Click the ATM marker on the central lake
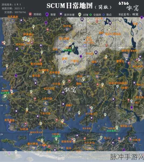144x162 pixels. coord(73,46)
